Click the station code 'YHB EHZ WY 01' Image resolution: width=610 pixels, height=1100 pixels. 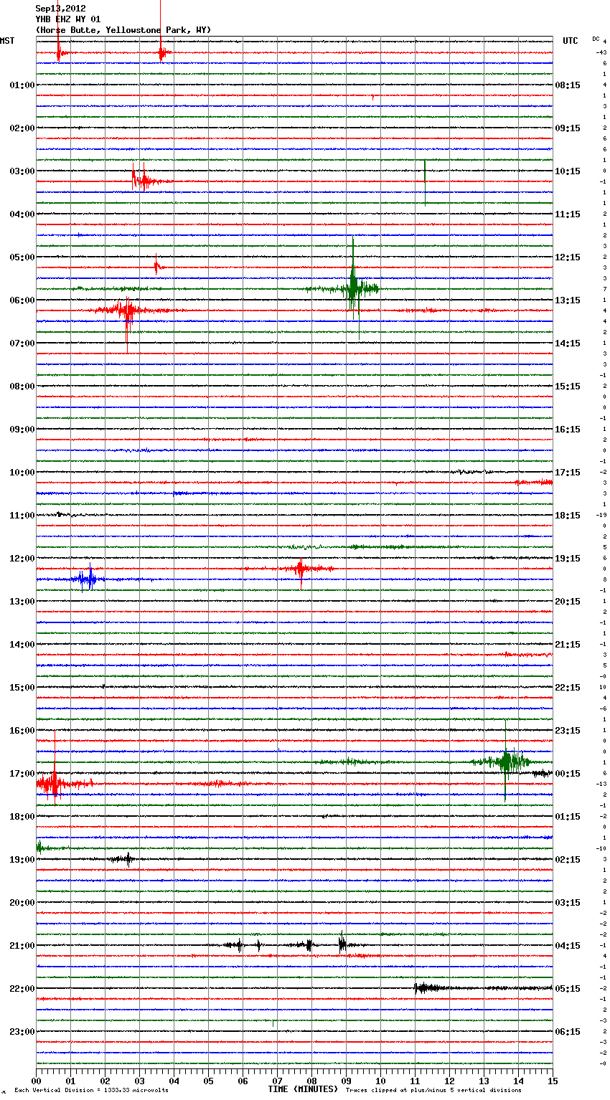(67, 19)
